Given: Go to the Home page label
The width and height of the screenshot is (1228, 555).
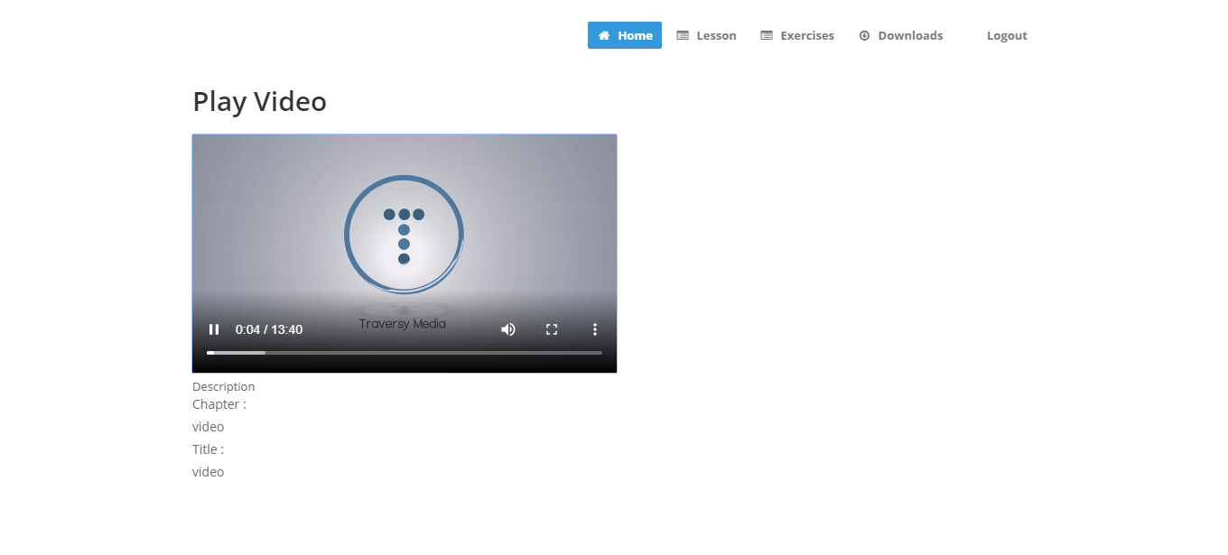Looking at the screenshot, I should [635, 35].
